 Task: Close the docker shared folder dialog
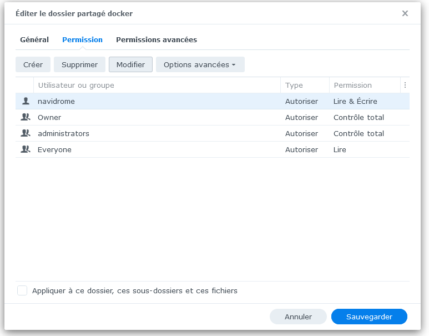pyautogui.click(x=405, y=13)
